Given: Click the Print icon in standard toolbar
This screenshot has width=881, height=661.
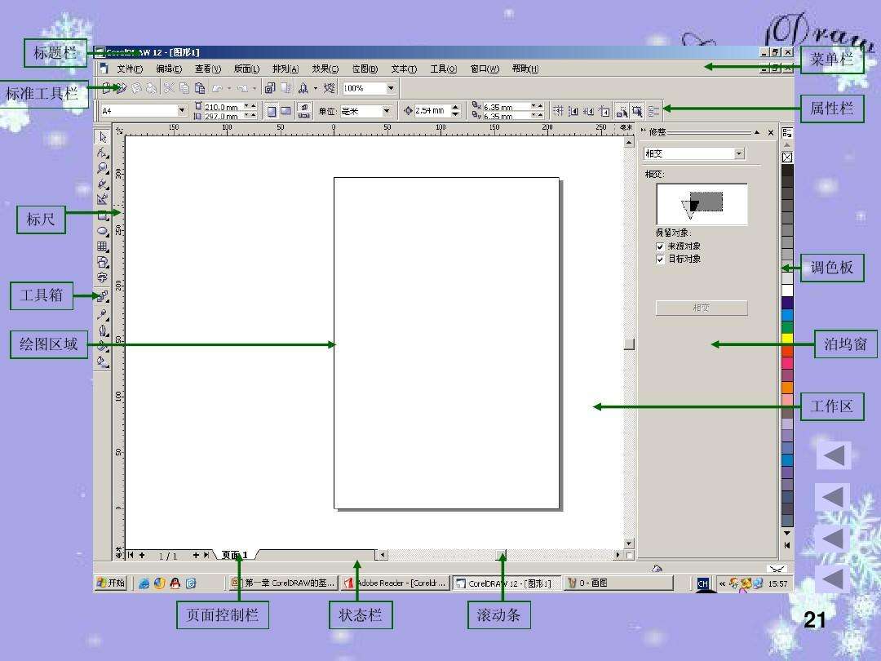Looking at the screenshot, I should [x=151, y=88].
